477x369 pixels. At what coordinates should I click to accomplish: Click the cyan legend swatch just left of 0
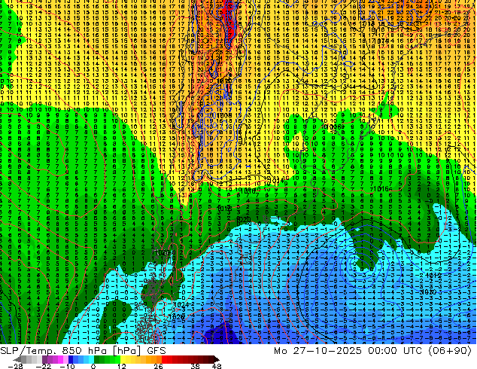91,359
